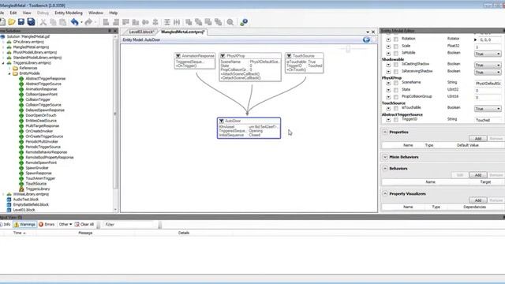
Task: Open the Window menu
Action: coord(95,13)
